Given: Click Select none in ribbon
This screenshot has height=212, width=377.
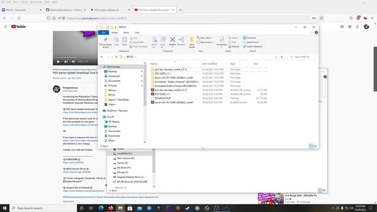Looking at the screenshot, I should pos(251,42).
